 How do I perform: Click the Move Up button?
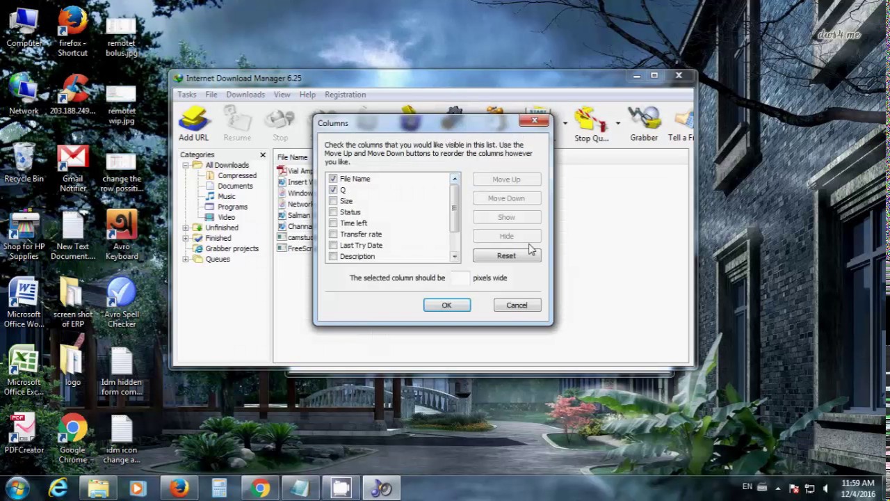(506, 180)
